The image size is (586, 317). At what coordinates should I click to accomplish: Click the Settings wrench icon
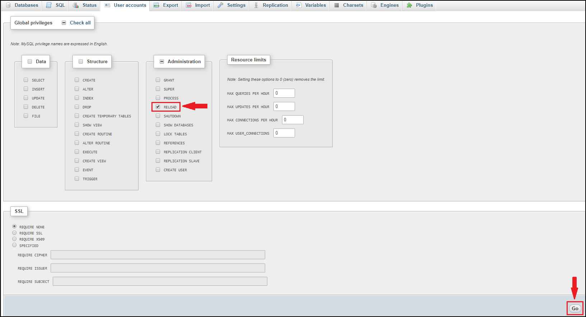(x=220, y=5)
